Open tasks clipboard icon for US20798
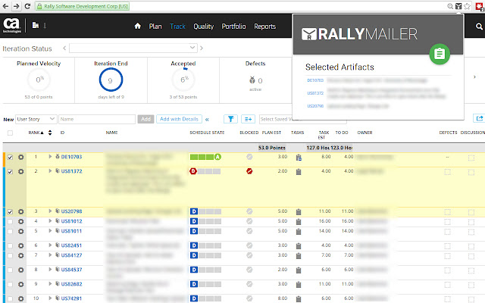This screenshot has width=485, height=303. coord(299,212)
